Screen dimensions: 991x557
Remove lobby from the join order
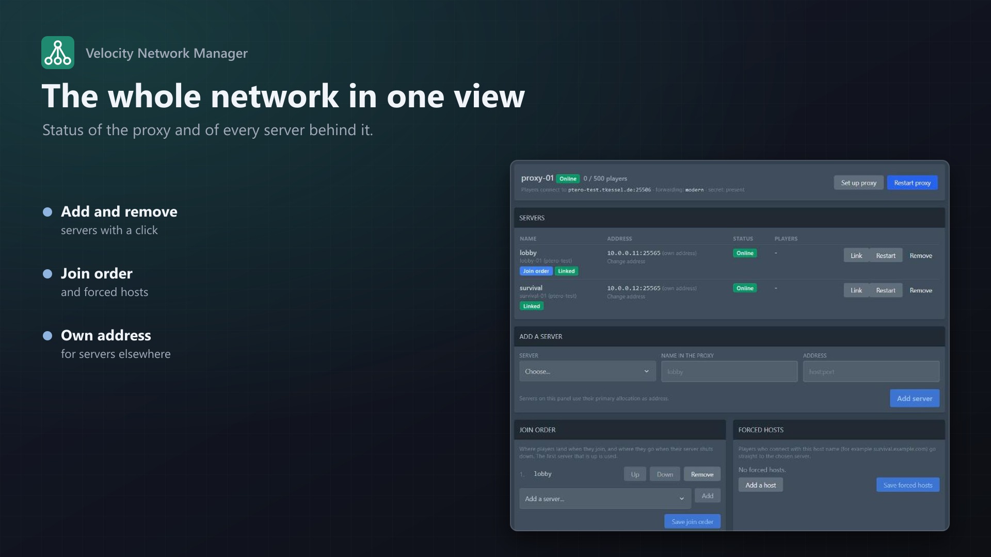(x=702, y=474)
